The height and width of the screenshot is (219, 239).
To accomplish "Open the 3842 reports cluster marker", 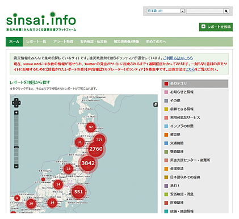I will click(88, 163).
